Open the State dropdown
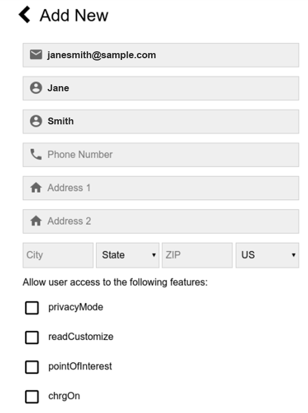The image size is (308, 413). point(128,255)
